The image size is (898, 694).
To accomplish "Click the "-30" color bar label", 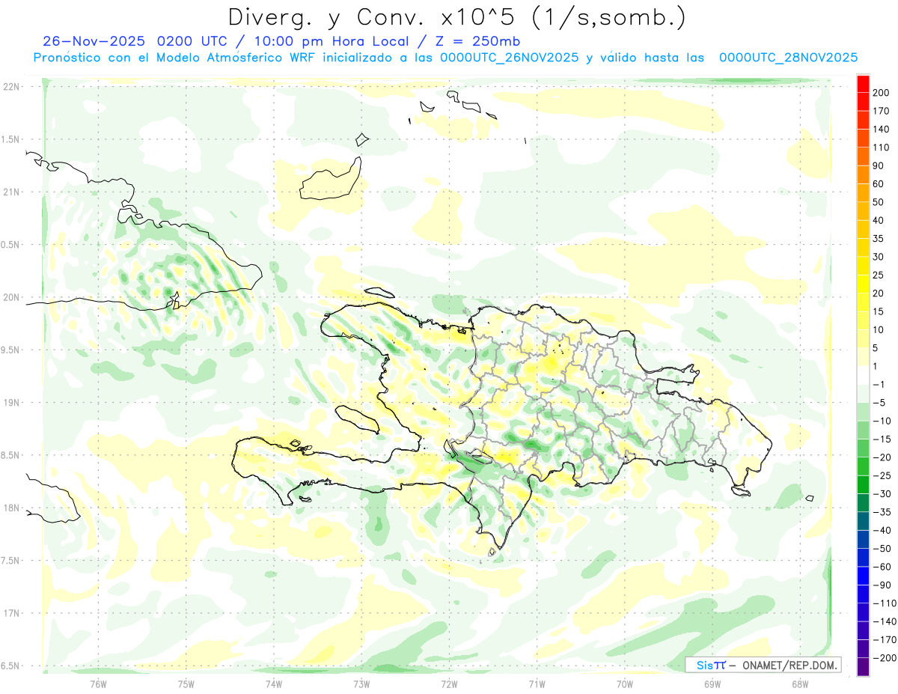I will pos(882,494).
